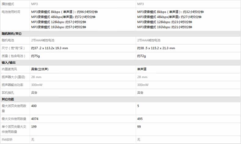Select the 扬声器输出功率 row label

pos(13,85)
